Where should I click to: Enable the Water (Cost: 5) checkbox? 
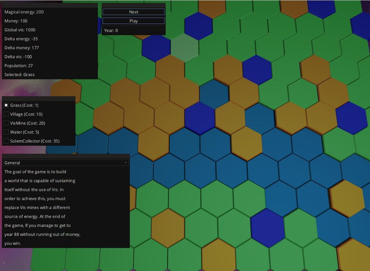(6, 132)
